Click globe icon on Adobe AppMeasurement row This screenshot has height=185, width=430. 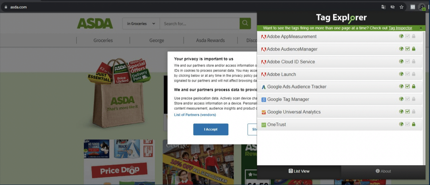point(401,36)
